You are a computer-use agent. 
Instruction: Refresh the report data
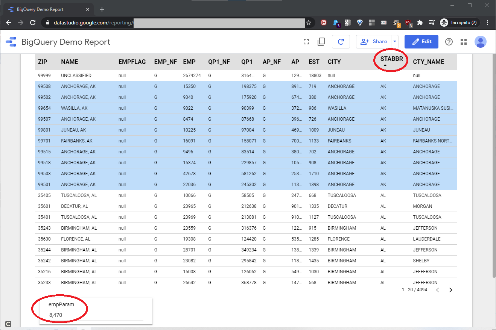(341, 42)
